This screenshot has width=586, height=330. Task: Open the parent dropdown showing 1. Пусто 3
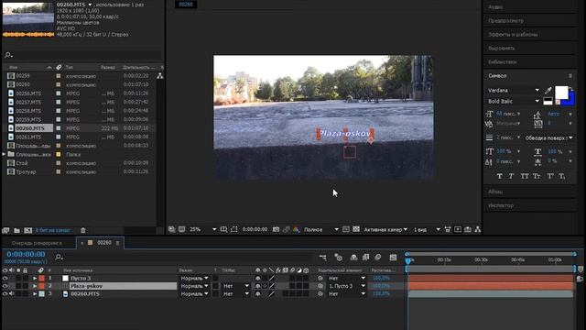(x=346, y=286)
